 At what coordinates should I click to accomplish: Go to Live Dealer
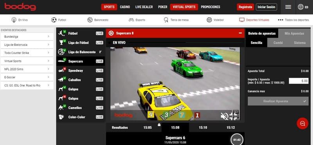[x=144, y=7]
